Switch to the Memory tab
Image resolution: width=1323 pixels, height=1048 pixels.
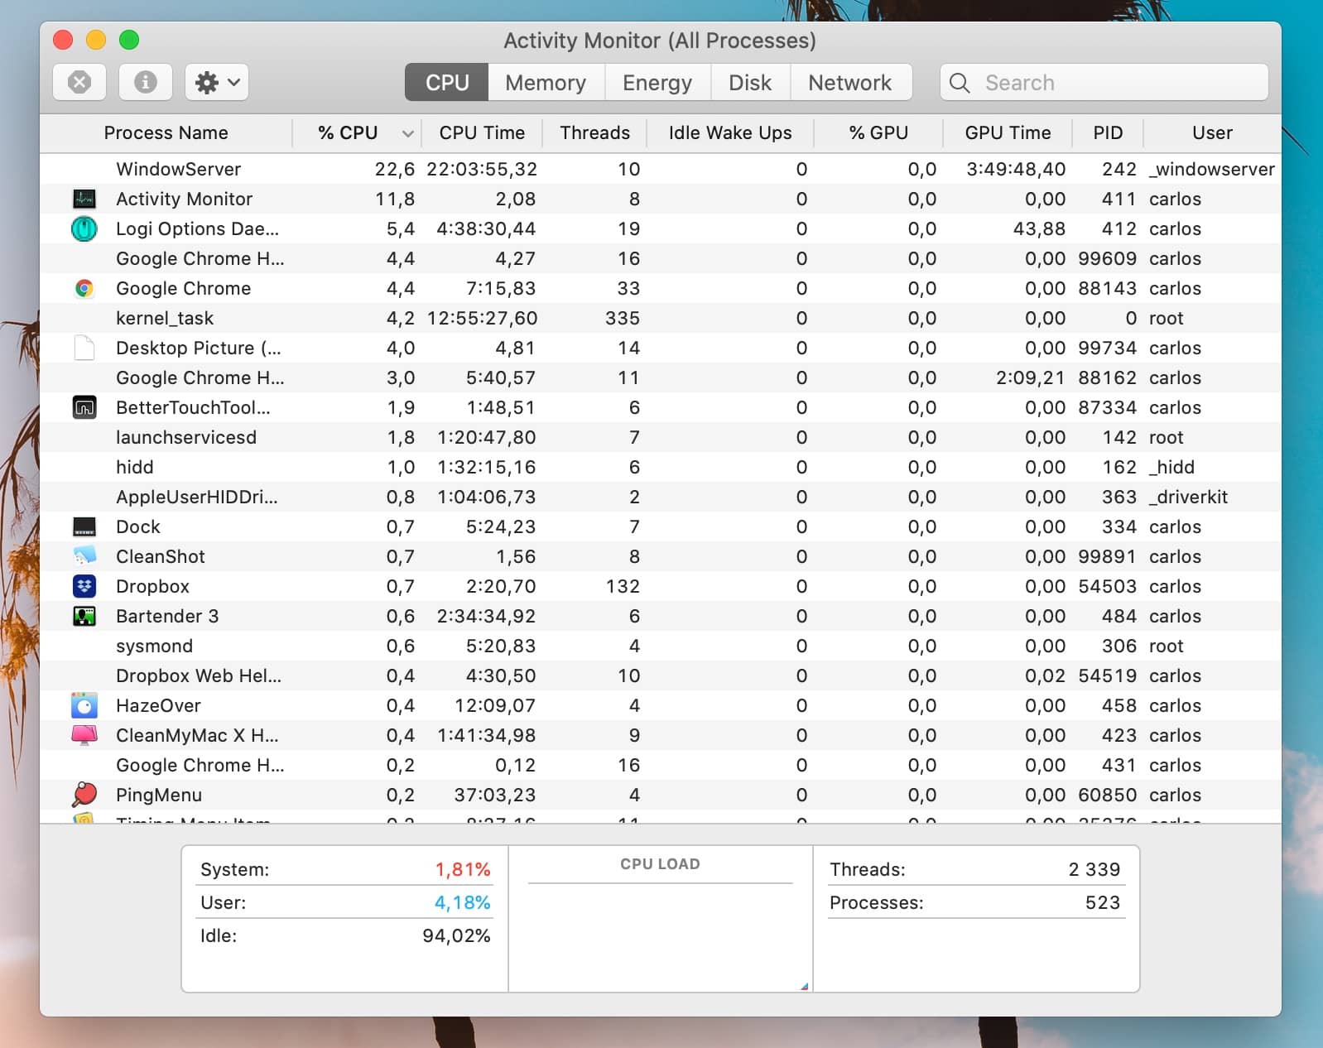pyautogui.click(x=546, y=83)
